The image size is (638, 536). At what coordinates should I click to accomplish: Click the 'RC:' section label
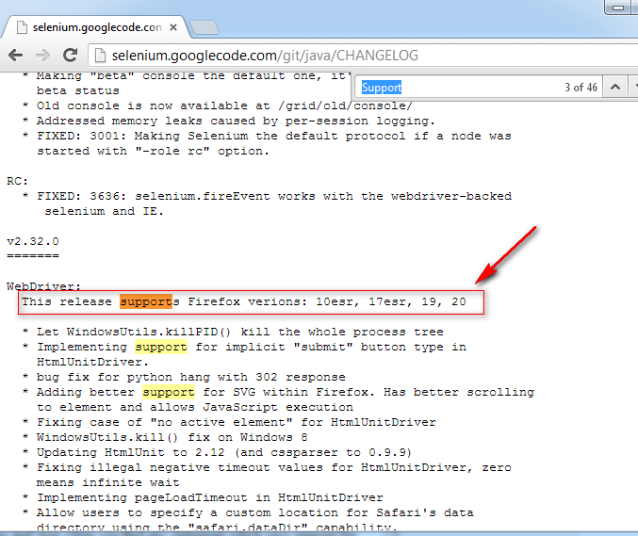tap(18, 181)
